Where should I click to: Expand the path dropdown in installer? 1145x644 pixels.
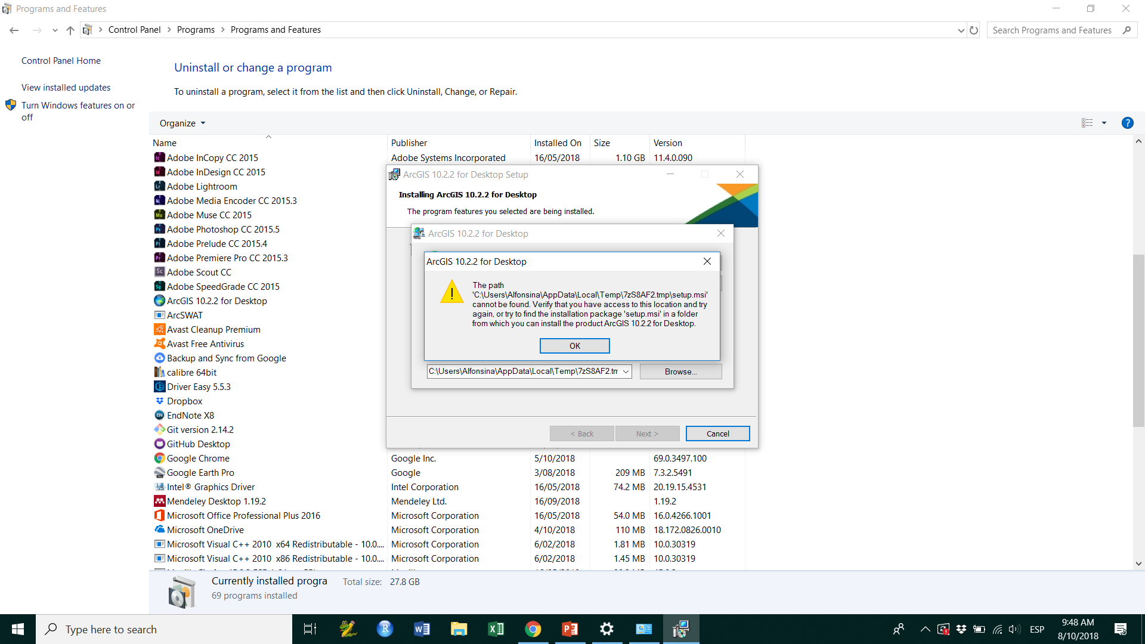coord(626,371)
